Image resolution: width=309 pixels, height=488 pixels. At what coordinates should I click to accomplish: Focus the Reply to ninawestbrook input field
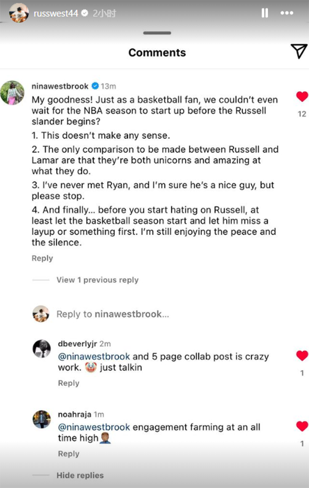coord(112,313)
